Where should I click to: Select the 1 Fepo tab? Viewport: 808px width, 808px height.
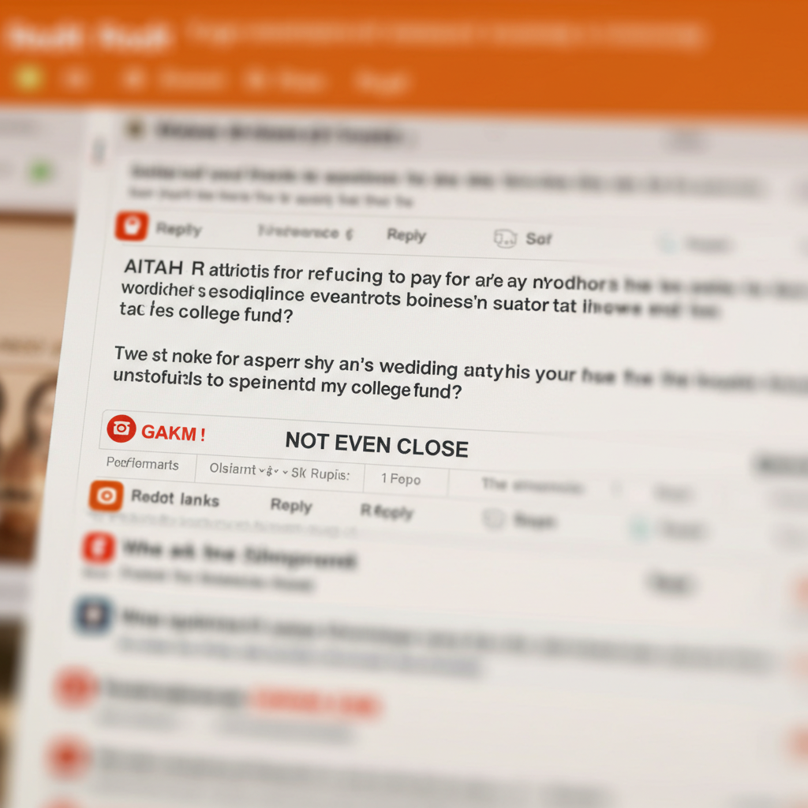(401, 479)
